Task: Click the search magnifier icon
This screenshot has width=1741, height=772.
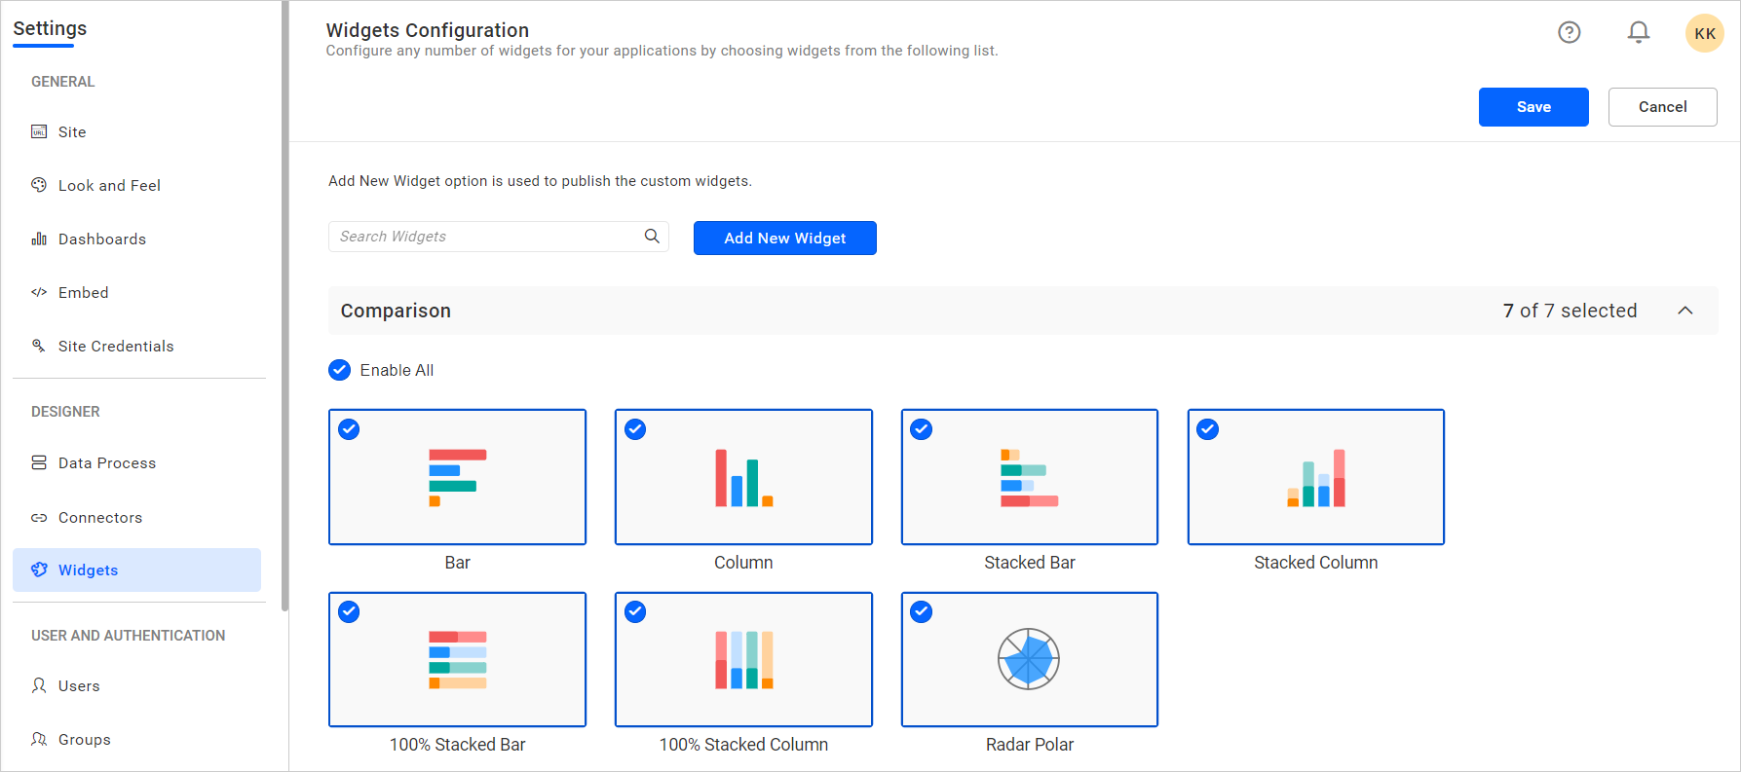Action: (x=652, y=237)
